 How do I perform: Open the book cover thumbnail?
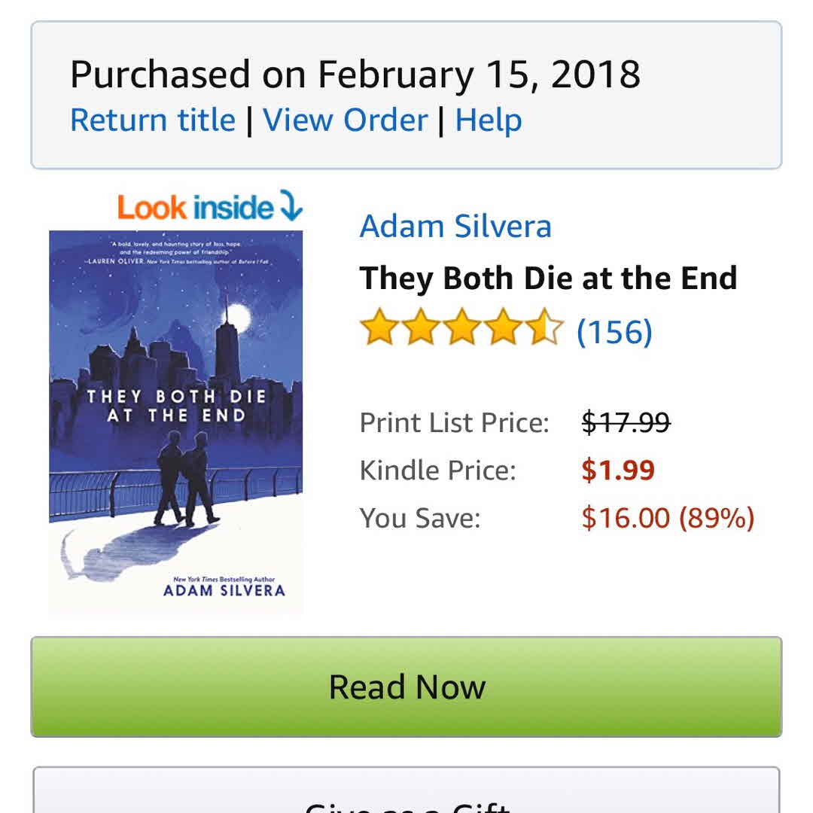click(x=176, y=422)
